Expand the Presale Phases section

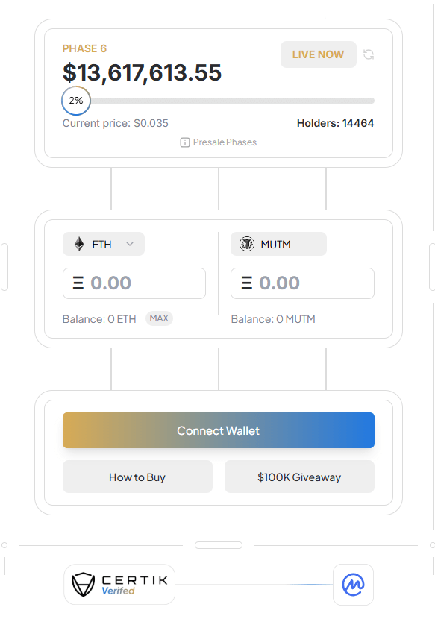click(218, 142)
